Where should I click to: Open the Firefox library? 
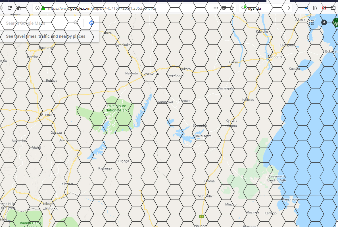pyautogui.click(x=315, y=8)
